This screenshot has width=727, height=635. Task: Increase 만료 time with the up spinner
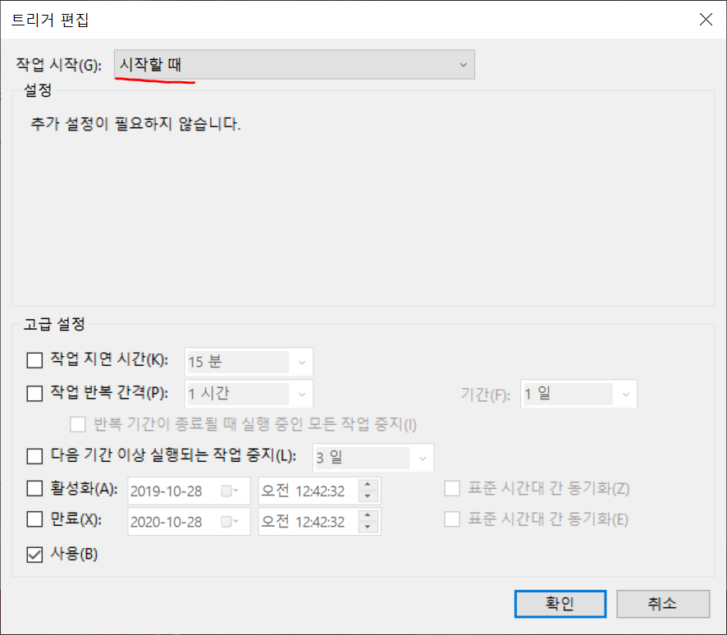click(368, 515)
